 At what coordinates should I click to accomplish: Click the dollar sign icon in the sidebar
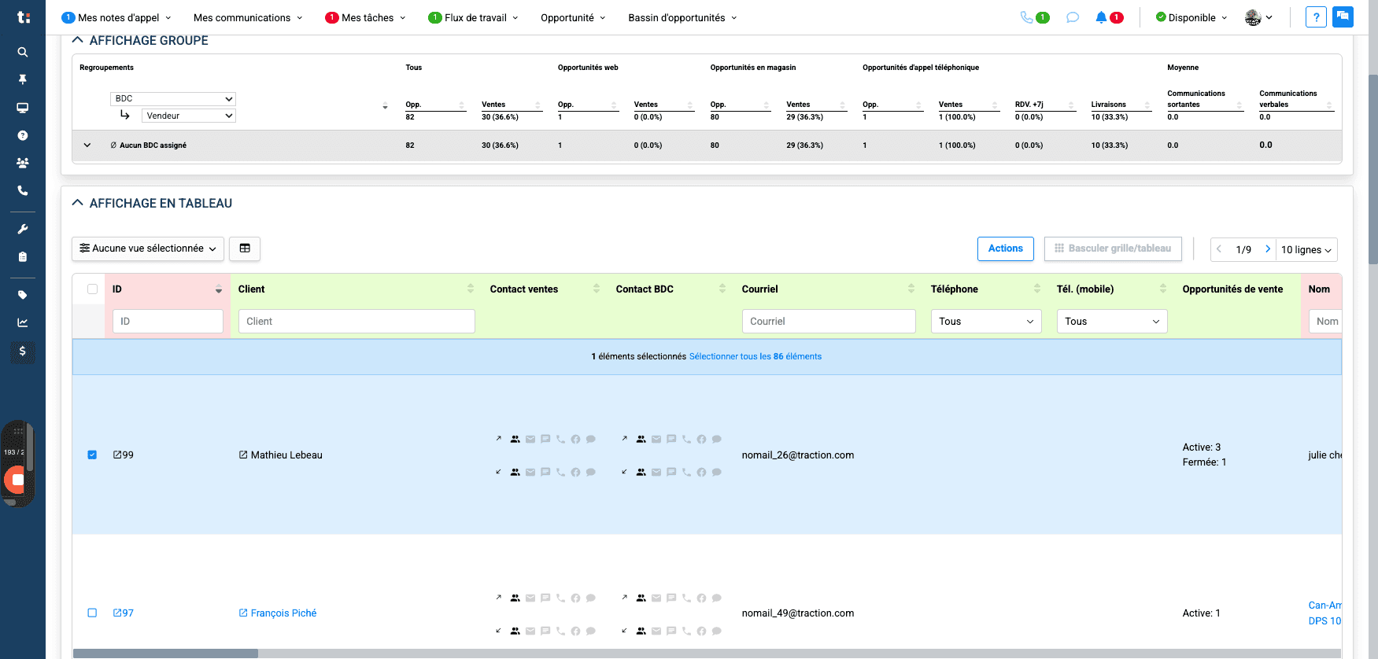tap(23, 351)
